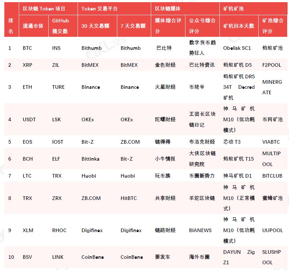Viewport: 289px width, 270px height.
Task: Click the INS cell
Action: 56,48
